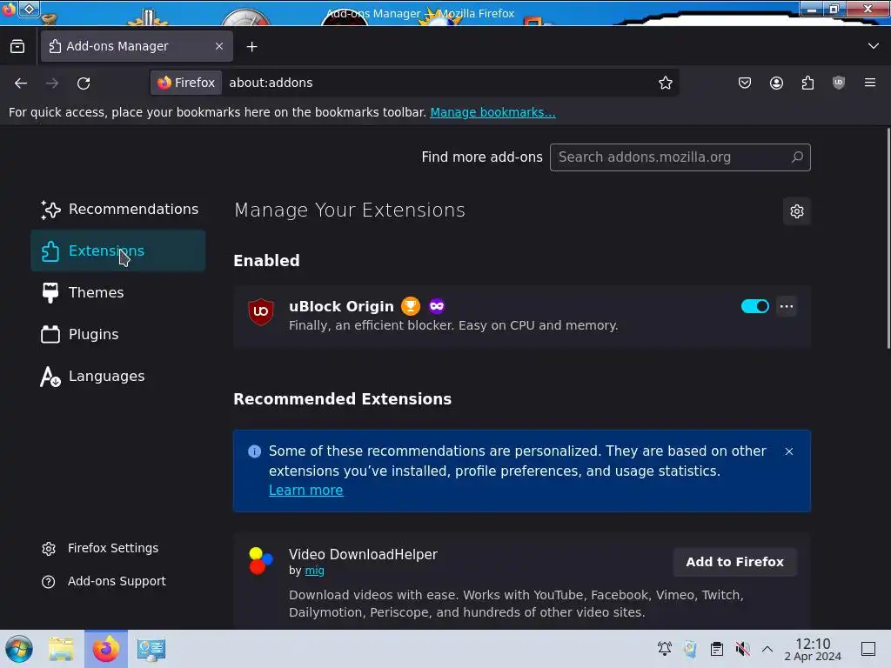Open the author link mig
This screenshot has width=891, height=668.
tap(314, 571)
